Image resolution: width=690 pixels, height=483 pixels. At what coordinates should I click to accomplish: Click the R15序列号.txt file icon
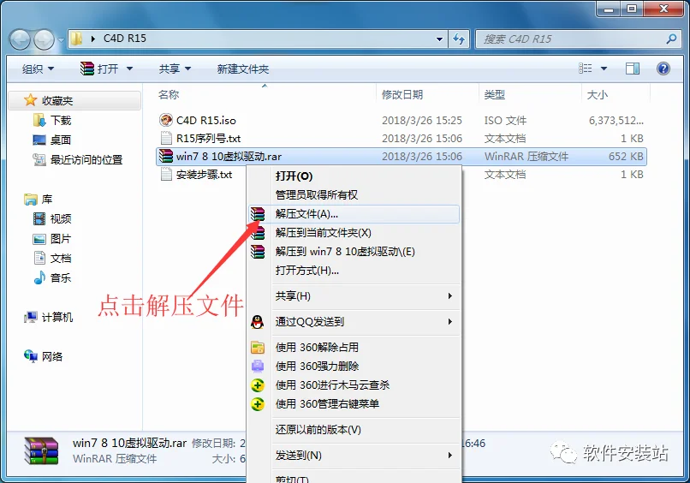[166, 138]
